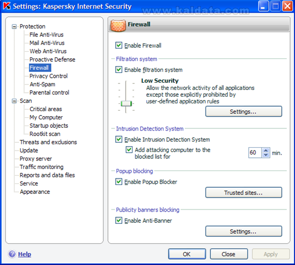Toggle Enable Firewall checkbox

[119, 46]
